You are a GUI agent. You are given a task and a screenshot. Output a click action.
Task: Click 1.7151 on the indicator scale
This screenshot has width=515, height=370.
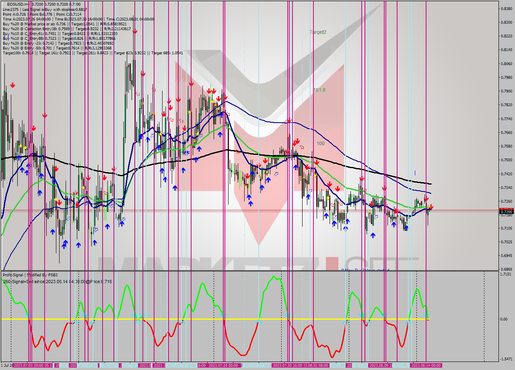pyautogui.click(x=506, y=274)
